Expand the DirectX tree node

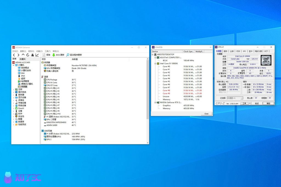tap(13, 108)
